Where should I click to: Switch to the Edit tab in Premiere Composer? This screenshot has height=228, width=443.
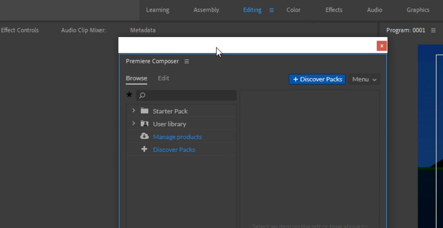[x=164, y=78]
